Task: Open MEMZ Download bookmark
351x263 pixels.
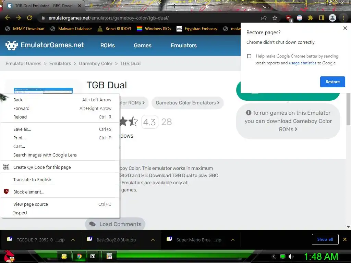Action: [25, 29]
